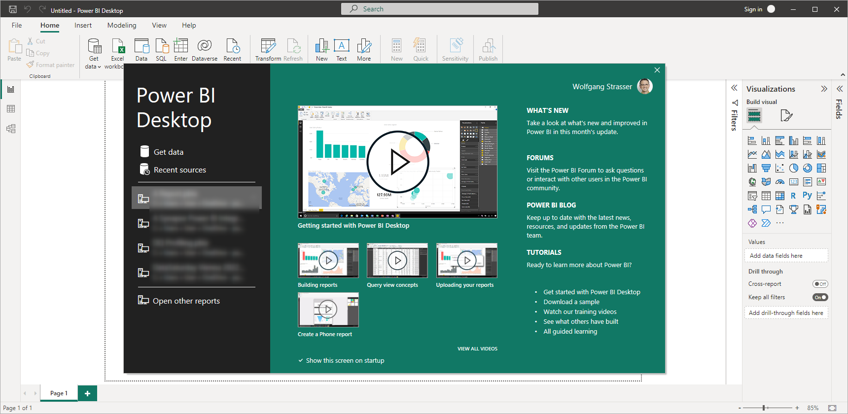Close the splash screen with X
Image resolution: width=848 pixels, height=414 pixels.
pos(657,70)
